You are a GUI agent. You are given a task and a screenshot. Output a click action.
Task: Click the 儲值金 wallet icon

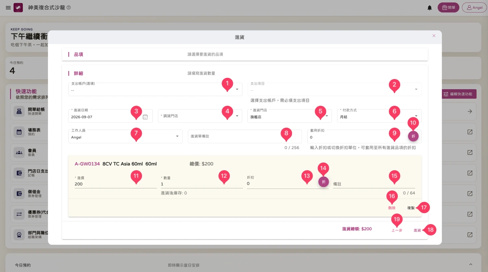click(19, 193)
